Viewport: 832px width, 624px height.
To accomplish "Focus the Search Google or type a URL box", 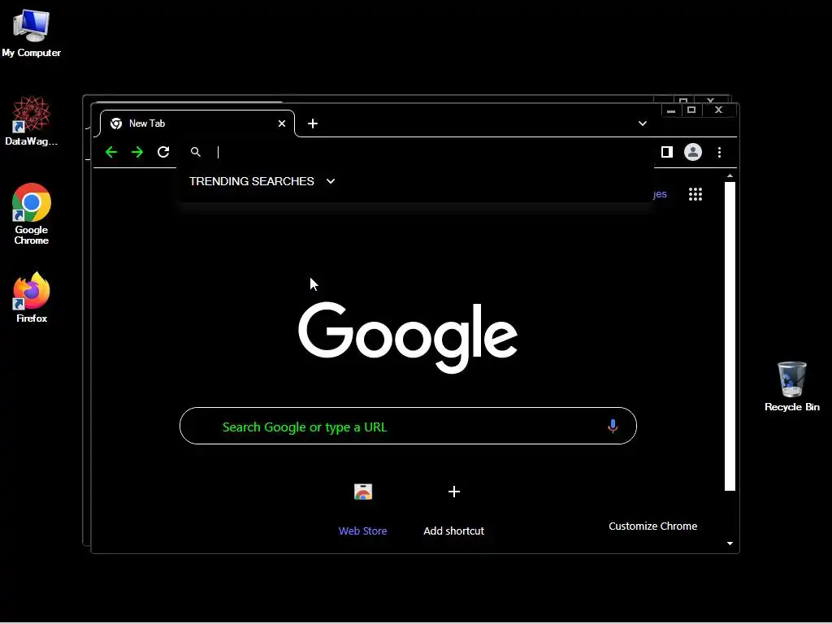I will pos(408,426).
